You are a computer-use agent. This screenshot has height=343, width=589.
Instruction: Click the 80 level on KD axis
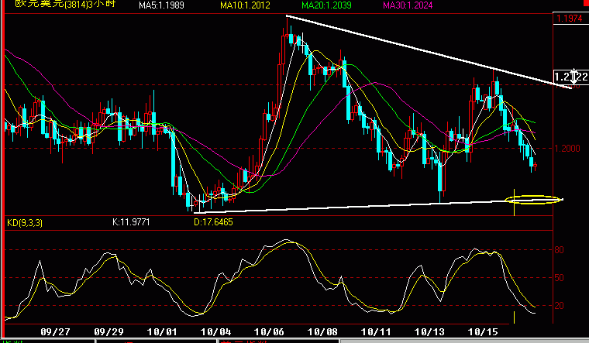click(559, 250)
